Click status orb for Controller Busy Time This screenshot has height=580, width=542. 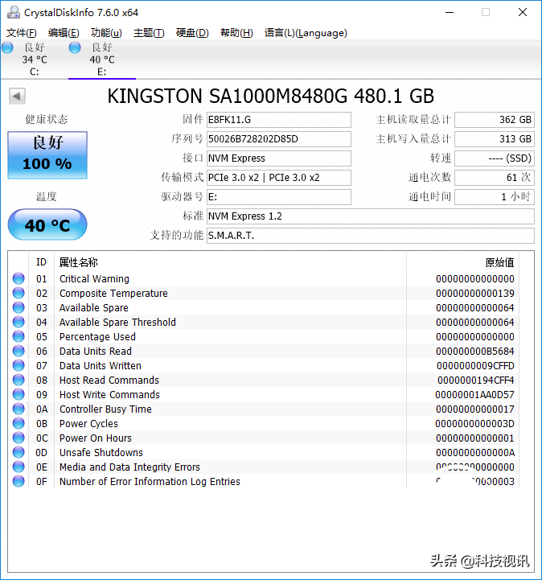tap(18, 409)
